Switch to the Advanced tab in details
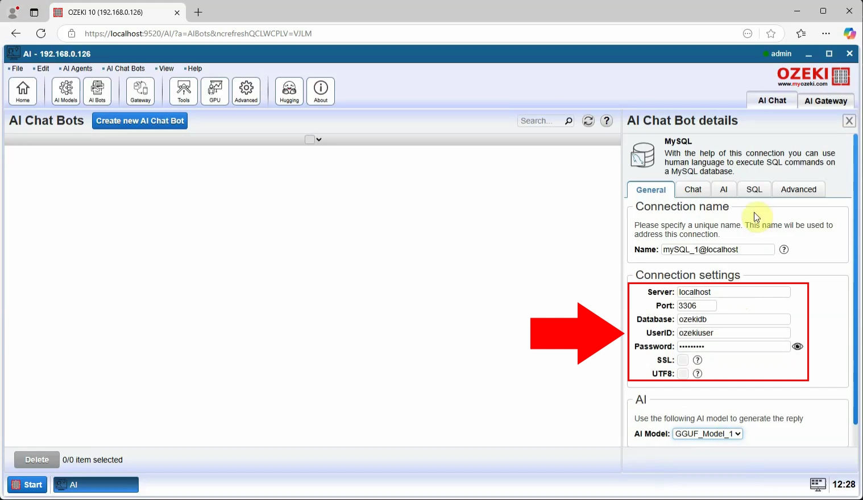The image size is (863, 500). 799,189
